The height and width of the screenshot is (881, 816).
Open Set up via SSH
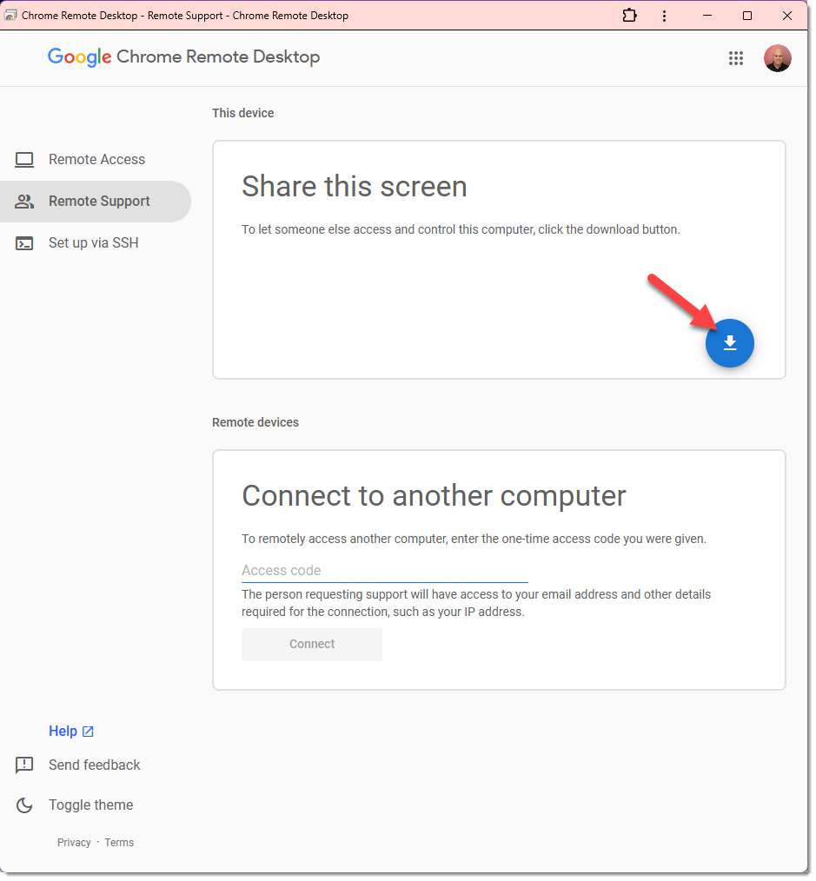pos(94,244)
